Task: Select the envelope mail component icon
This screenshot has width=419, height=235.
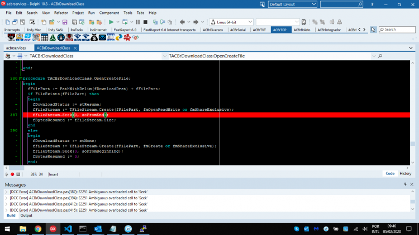Action: click(x=102, y=37)
